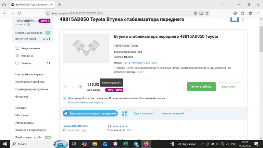Start Быстрая консультация с продавцом
263x148 pixels.
tap(90, 113)
